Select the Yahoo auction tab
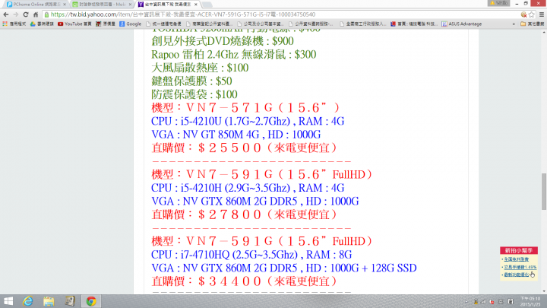Image resolution: width=547 pixels, height=308 pixels. click(166, 5)
